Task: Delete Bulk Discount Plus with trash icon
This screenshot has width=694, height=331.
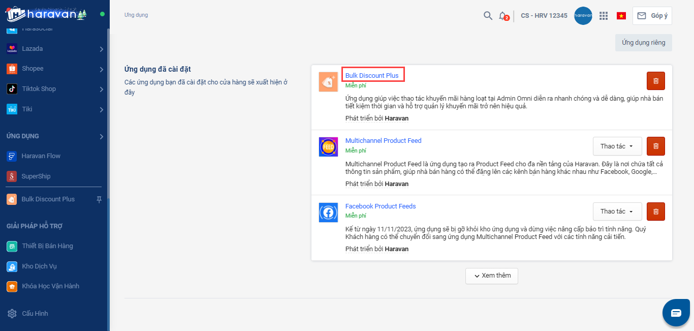Action: click(655, 81)
